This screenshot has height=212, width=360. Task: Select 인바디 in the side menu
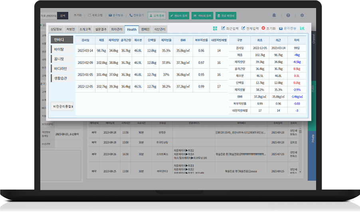point(62,40)
